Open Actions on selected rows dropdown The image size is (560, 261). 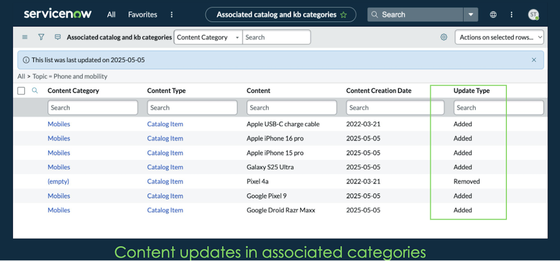coord(499,37)
